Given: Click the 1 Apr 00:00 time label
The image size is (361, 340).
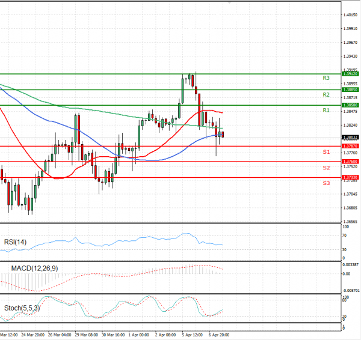Looking at the screenshot, I should tap(139, 335).
